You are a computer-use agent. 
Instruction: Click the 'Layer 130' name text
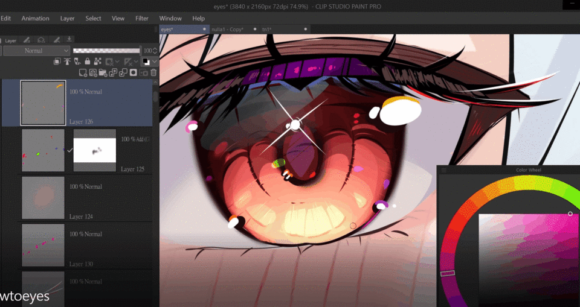81,264
